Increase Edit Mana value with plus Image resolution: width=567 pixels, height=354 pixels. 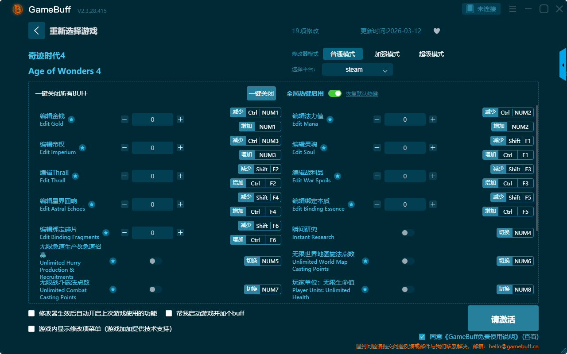tap(433, 119)
